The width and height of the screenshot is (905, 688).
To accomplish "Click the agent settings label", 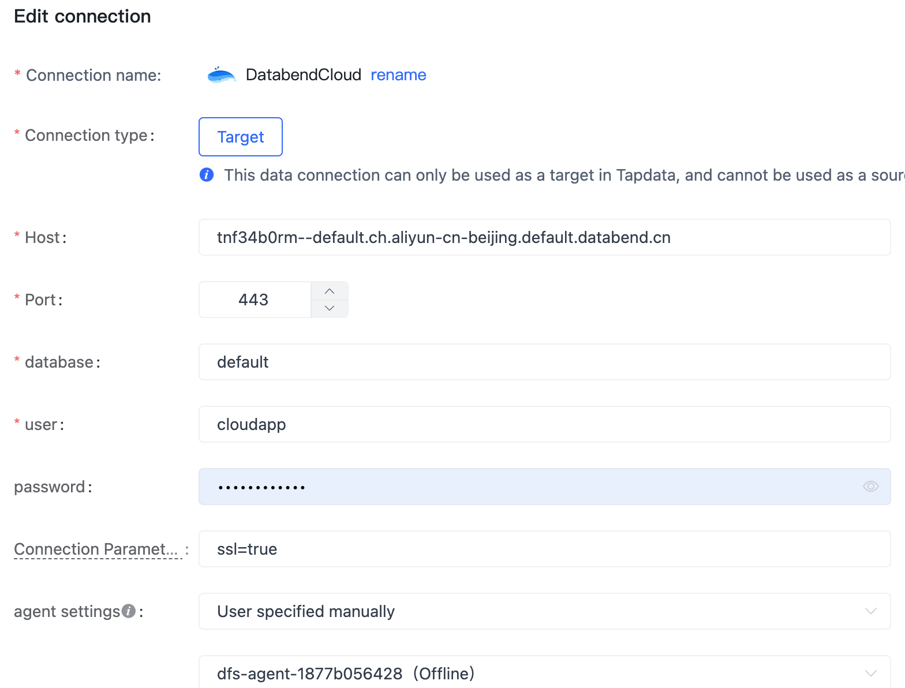I will tap(67, 611).
